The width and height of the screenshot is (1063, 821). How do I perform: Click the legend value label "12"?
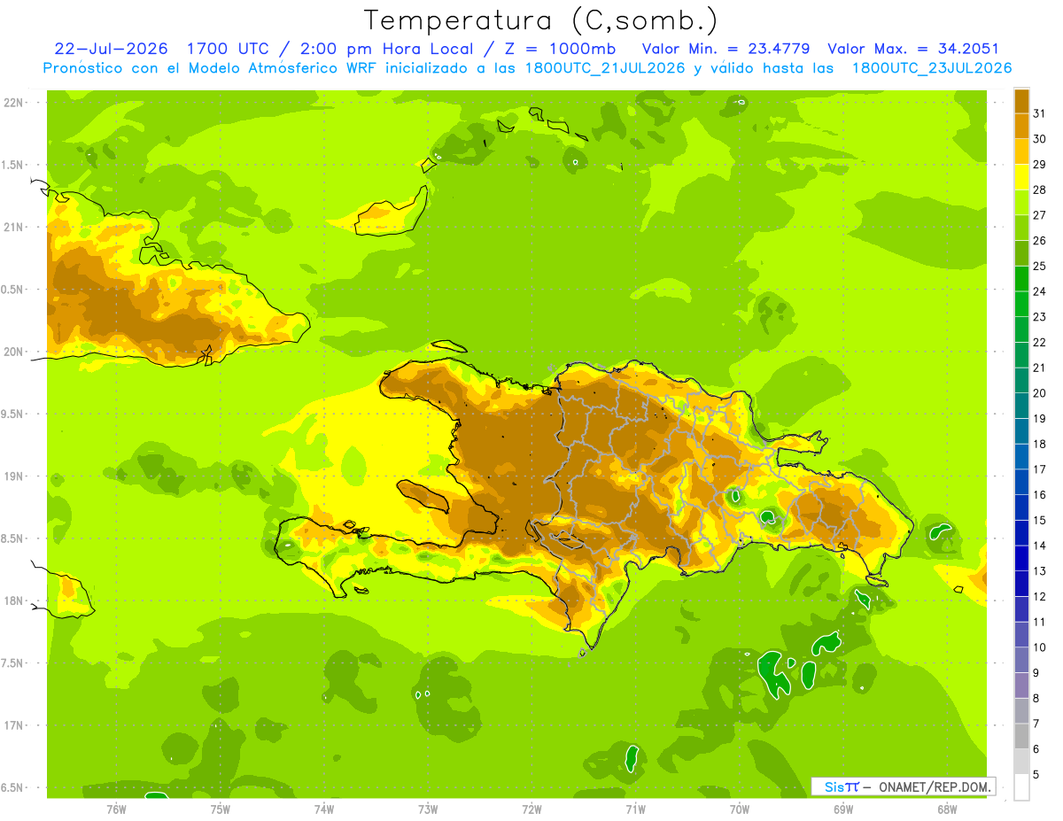1040,597
